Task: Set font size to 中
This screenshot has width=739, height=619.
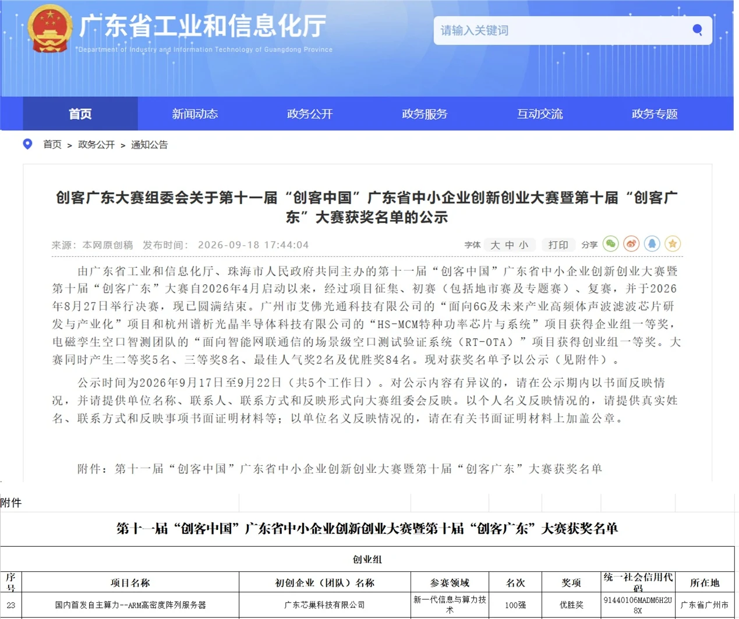Action: tap(510, 245)
